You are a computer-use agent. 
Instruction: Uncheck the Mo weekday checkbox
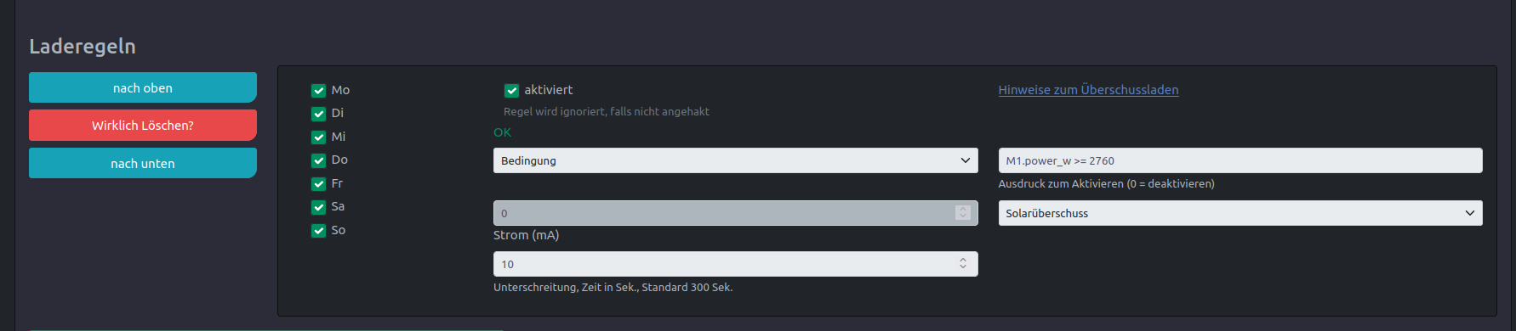[319, 90]
